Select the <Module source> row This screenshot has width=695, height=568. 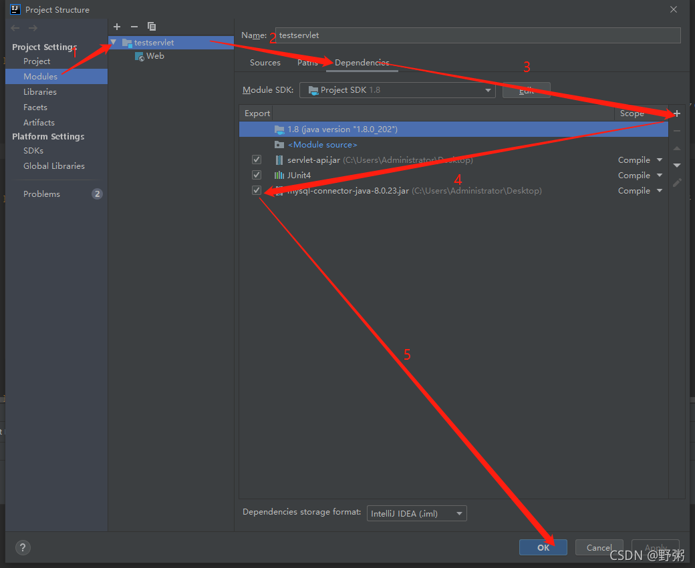pos(454,145)
